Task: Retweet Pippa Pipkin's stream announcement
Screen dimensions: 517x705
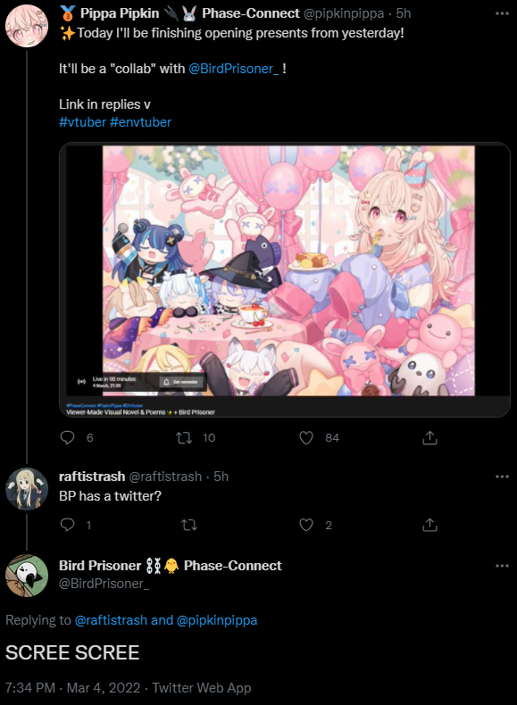Action: 184,437
